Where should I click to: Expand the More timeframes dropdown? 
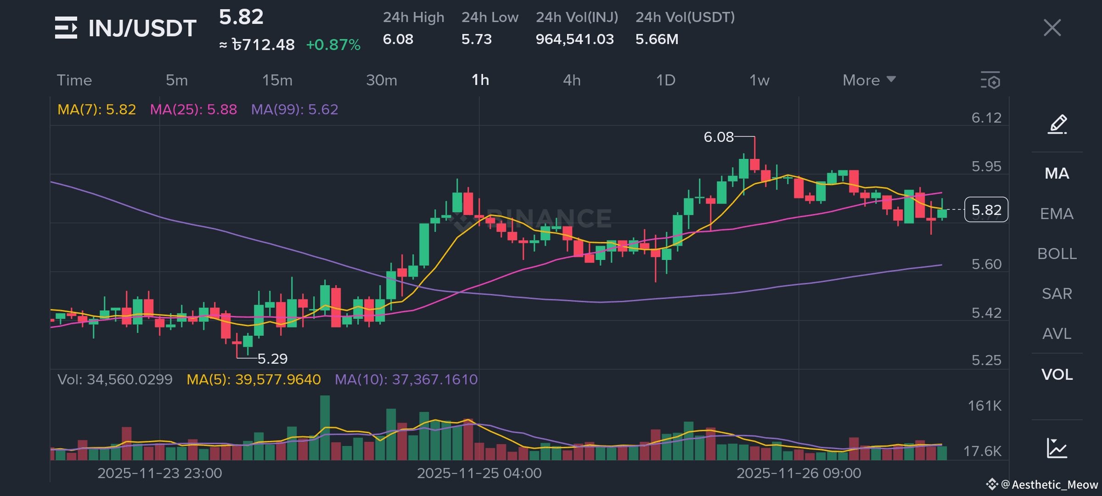[x=869, y=80]
